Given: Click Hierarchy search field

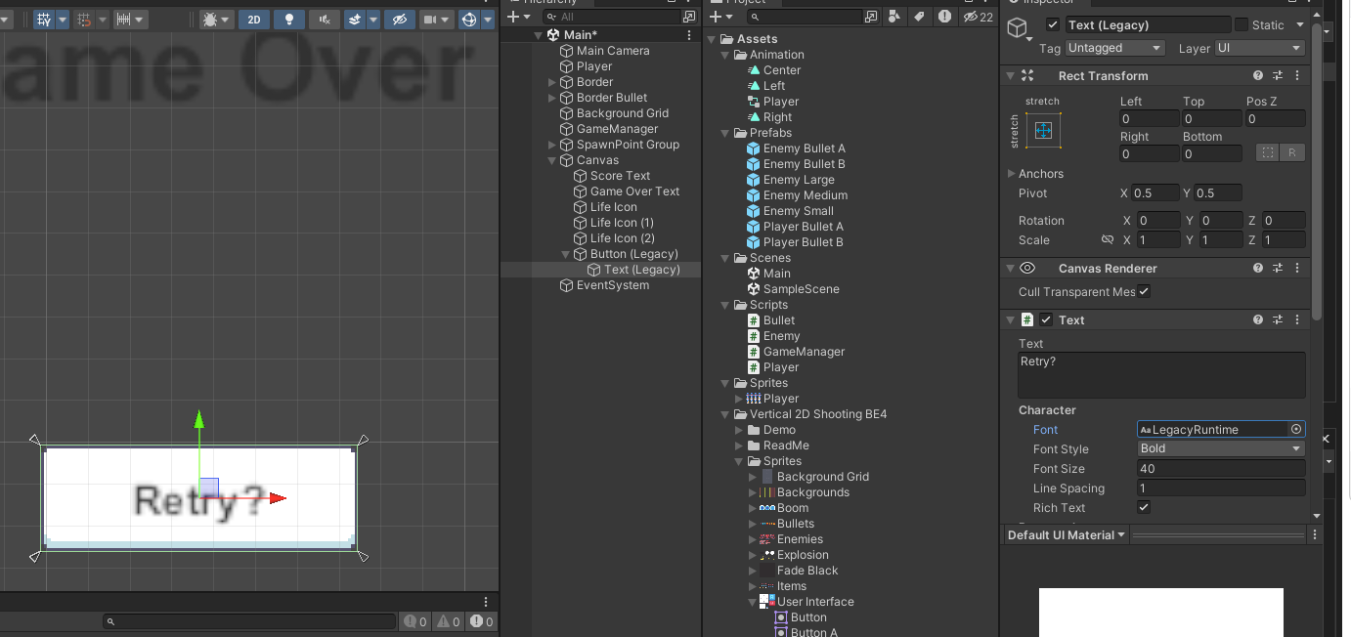Looking at the screenshot, I should [610, 17].
